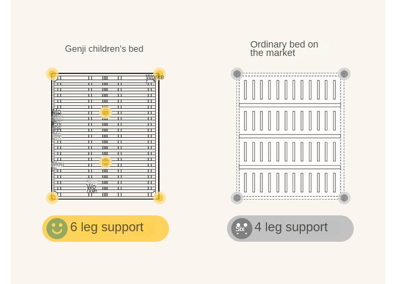
Task: Select top-right yellow leg marker on Genji bed
Action: 159,74
